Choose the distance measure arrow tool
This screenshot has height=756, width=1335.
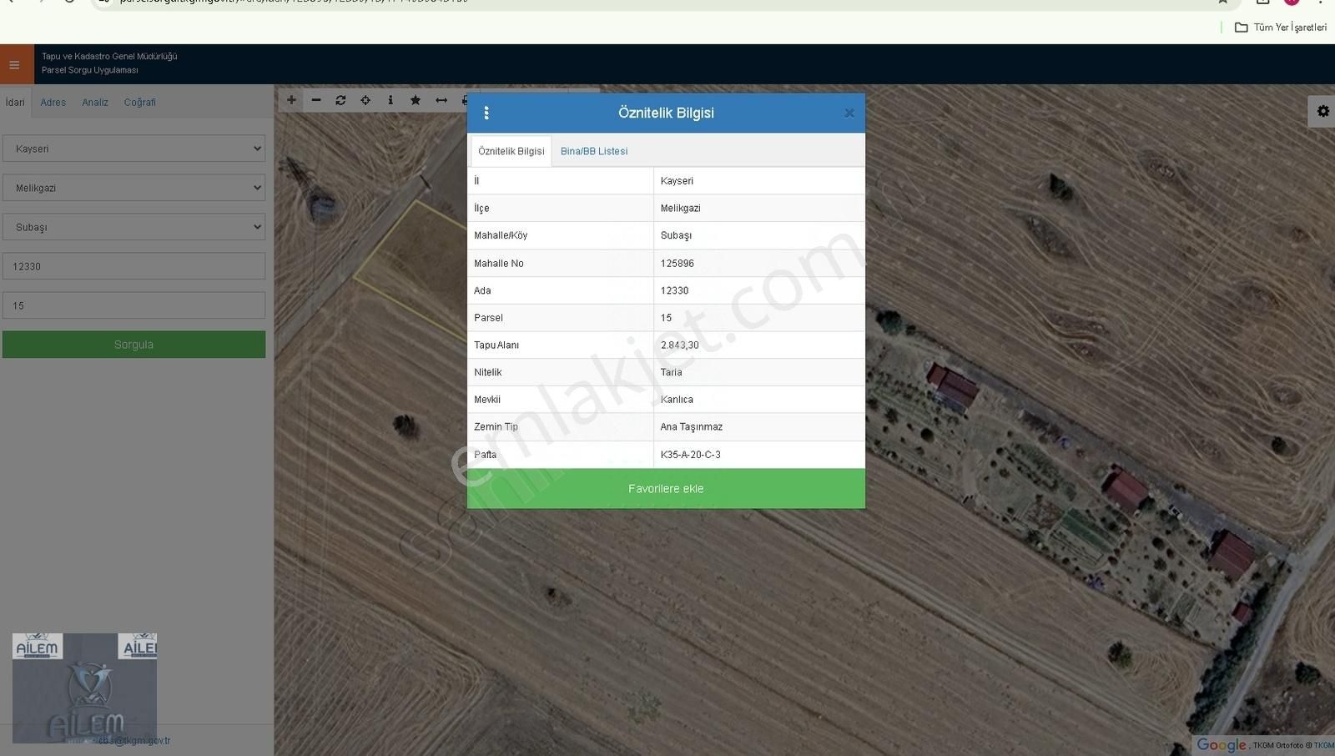pyautogui.click(x=441, y=100)
